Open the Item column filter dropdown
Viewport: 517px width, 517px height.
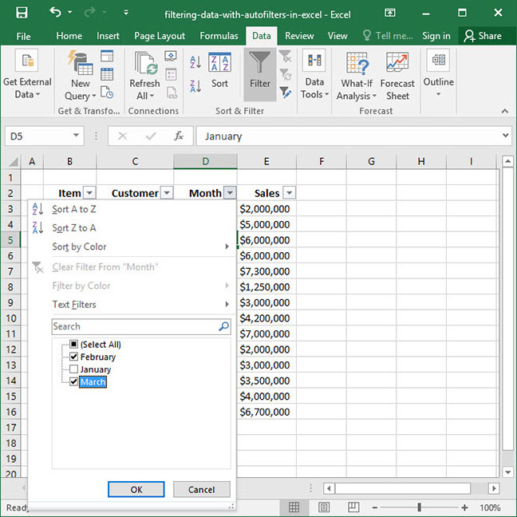[89, 192]
